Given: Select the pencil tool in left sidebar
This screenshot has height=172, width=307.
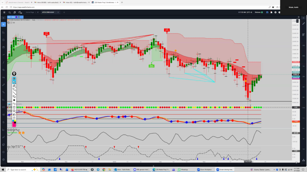Looking at the screenshot, I should coord(3,85).
